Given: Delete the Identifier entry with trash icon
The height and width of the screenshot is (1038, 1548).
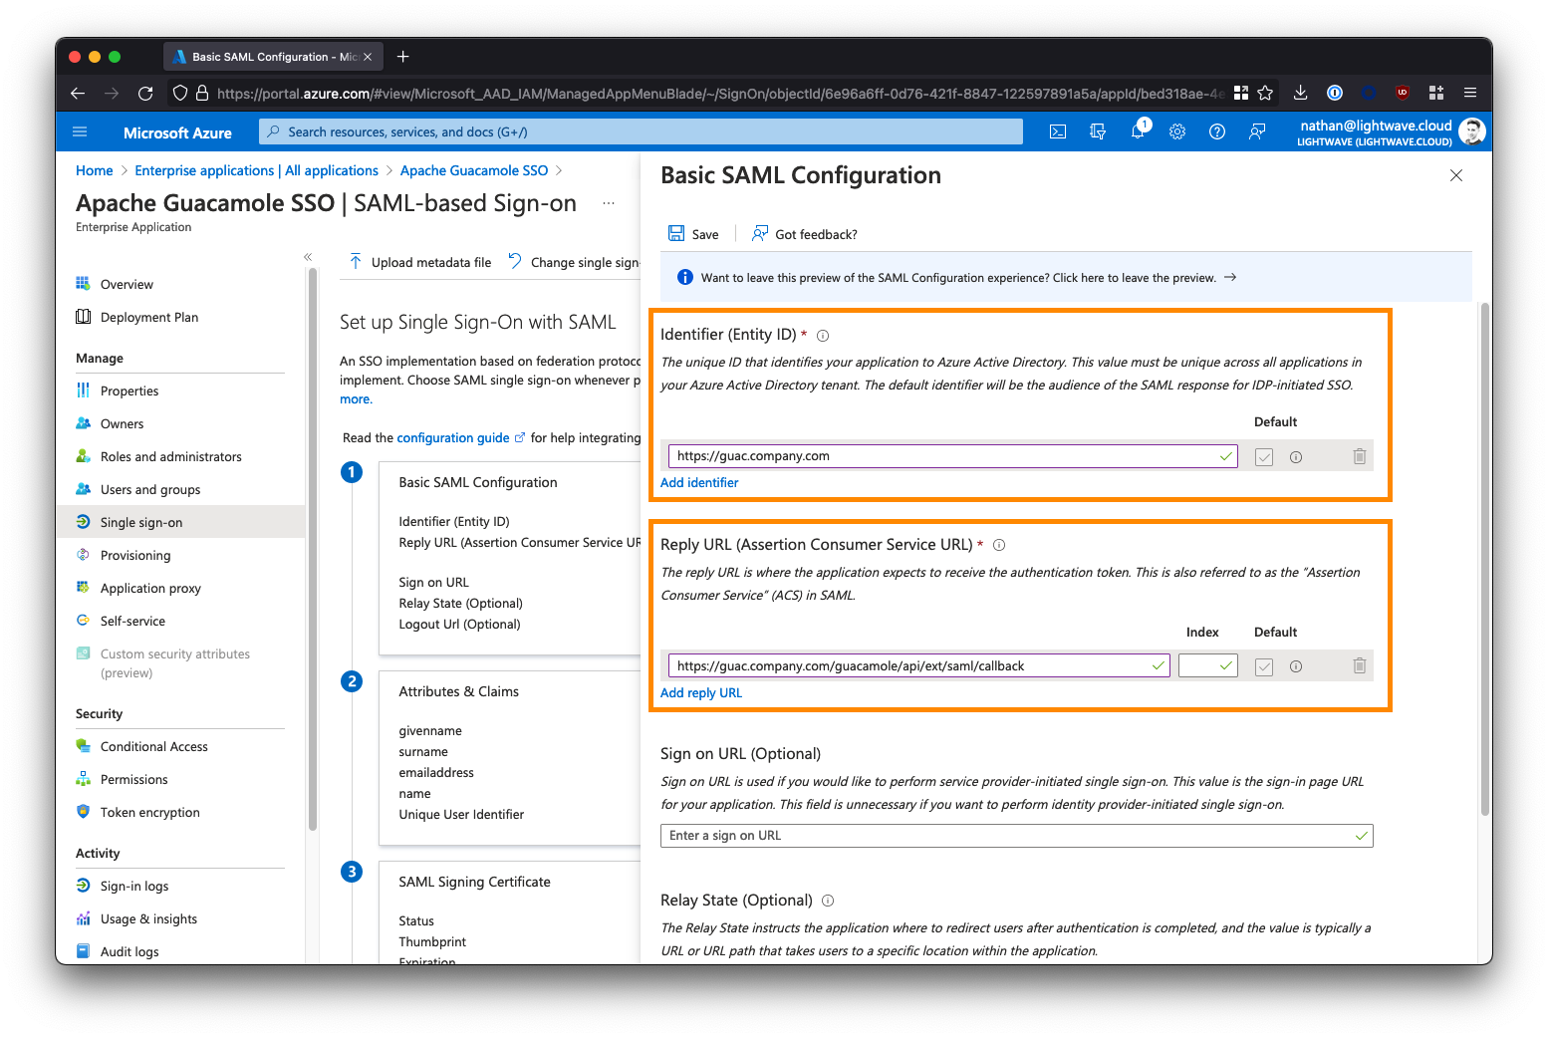Looking at the screenshot, I should tap(1359, 456).
